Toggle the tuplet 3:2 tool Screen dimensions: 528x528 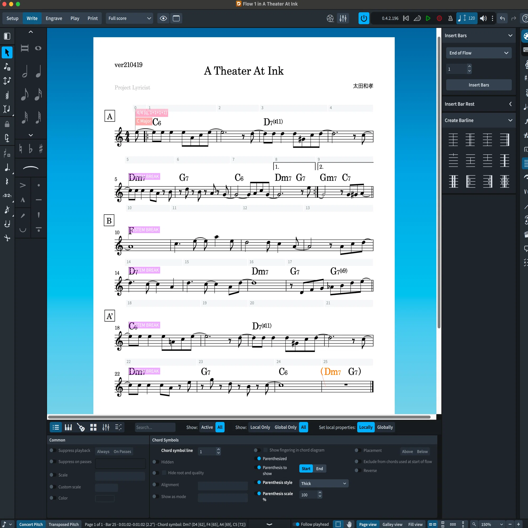pyautogui.click(x=7, y=196)
